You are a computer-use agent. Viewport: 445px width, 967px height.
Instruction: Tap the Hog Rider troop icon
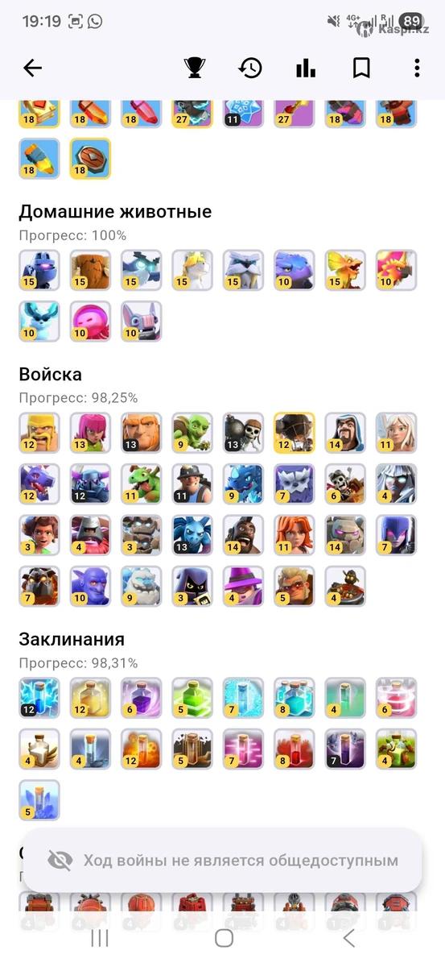[243, 536]
